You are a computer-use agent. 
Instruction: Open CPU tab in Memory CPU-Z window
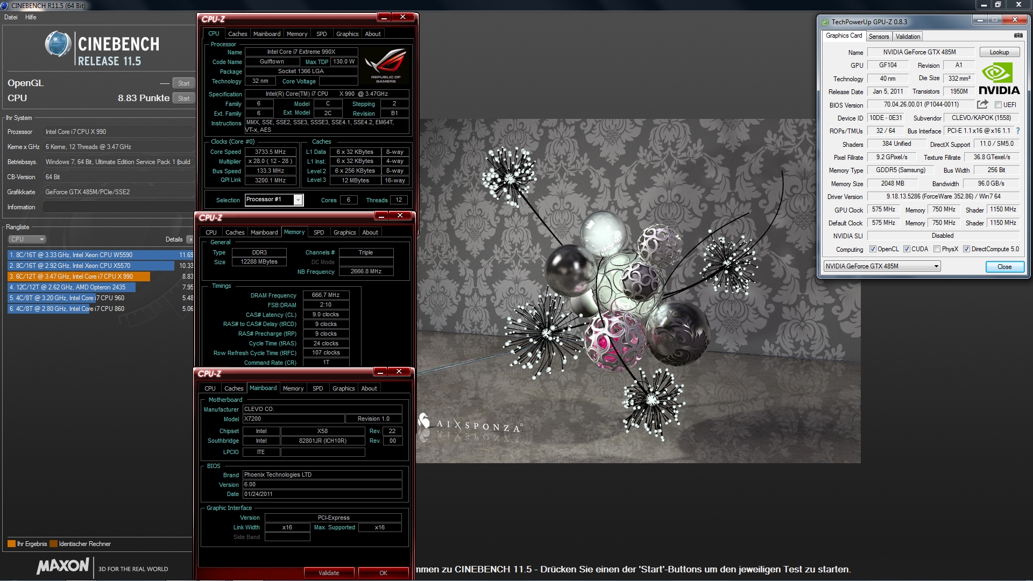coord(211,232)
